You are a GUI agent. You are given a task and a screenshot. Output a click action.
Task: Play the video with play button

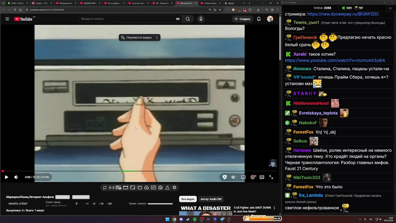pyautogui.click(x=6, y=177)
